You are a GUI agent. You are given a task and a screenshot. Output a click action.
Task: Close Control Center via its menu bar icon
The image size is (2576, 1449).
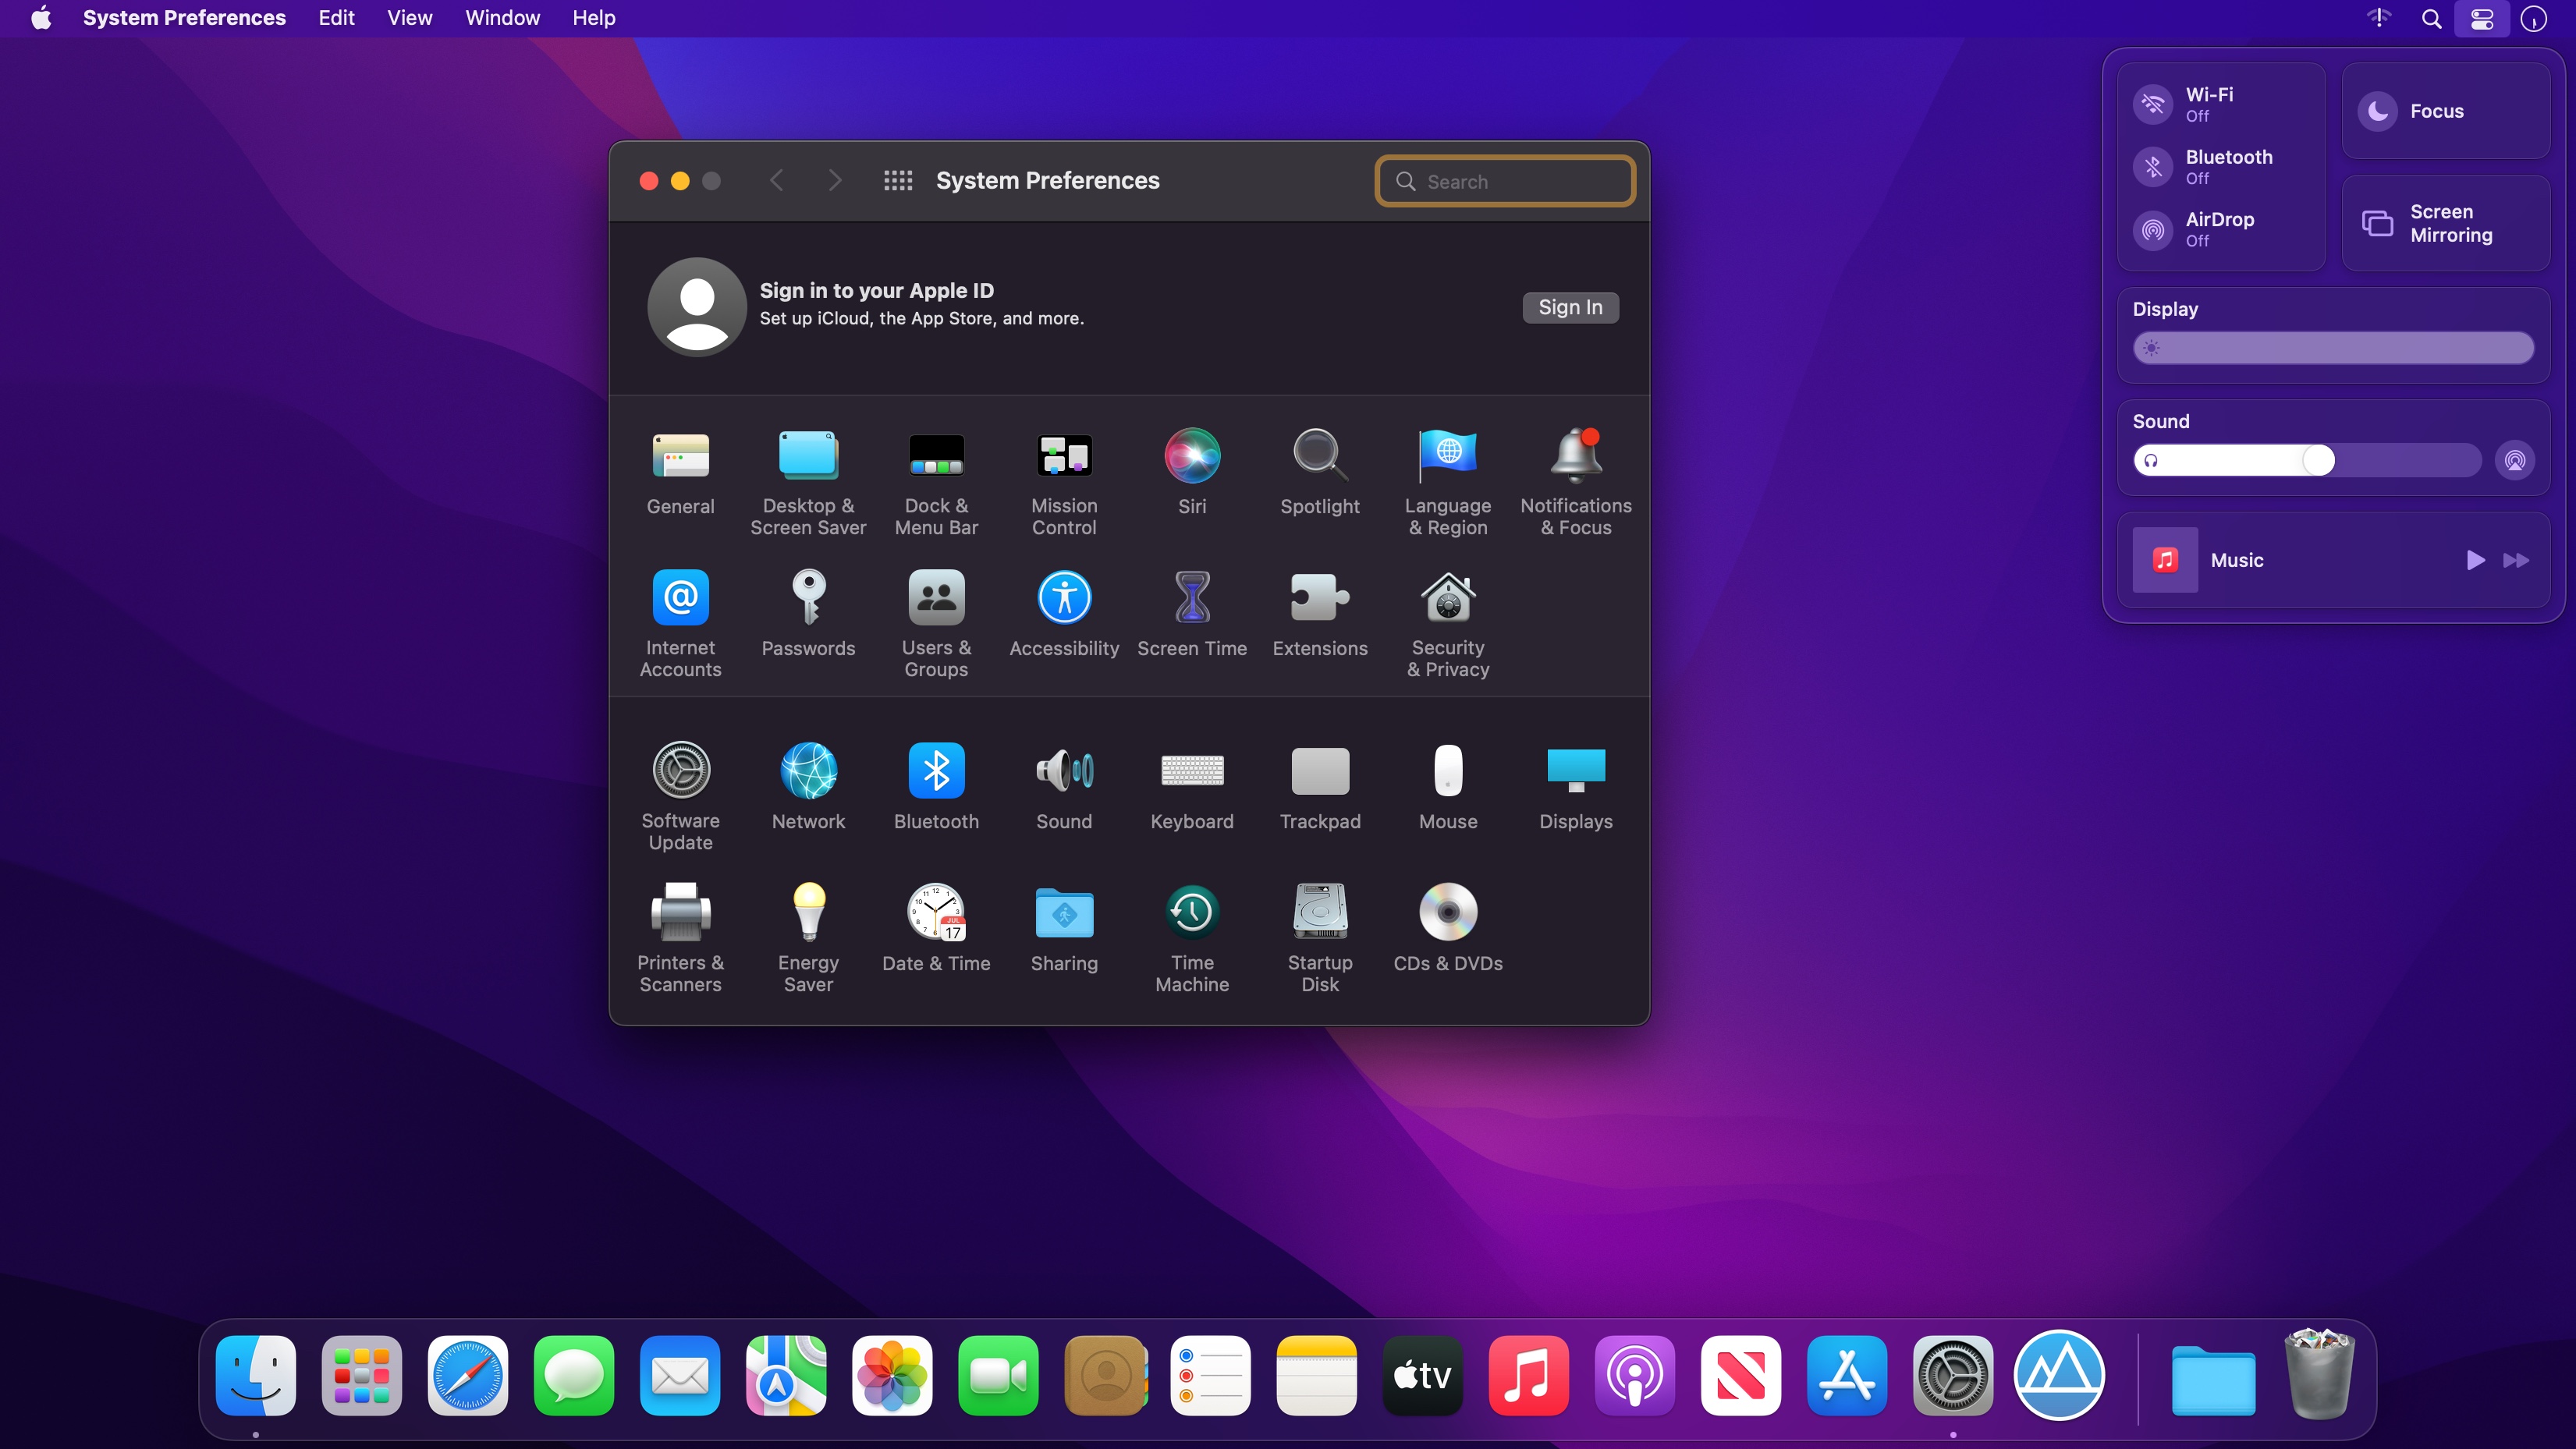2482,19
